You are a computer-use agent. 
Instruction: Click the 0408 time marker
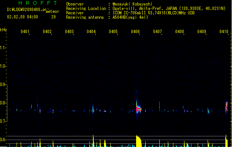coord(180,32)
